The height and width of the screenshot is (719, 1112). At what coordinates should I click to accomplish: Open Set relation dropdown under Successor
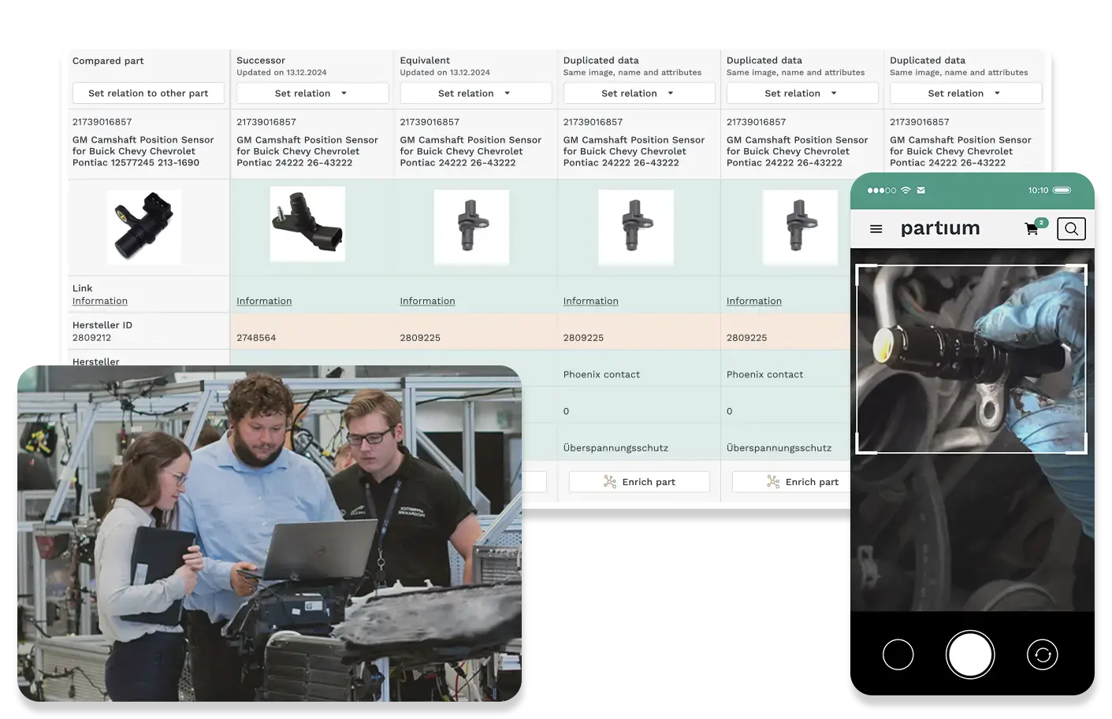312,93
